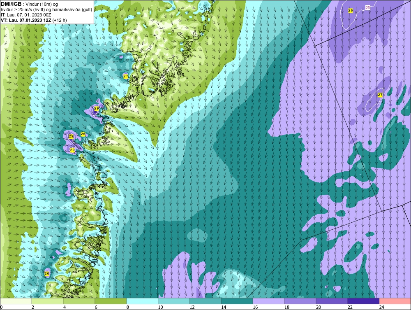Click the legend scale number 16

coord(255,307)
